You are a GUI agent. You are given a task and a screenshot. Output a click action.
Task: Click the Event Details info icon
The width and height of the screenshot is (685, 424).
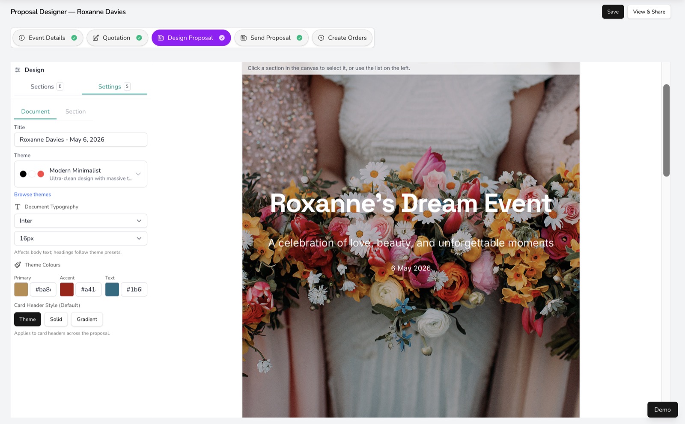tap(22, 38)
